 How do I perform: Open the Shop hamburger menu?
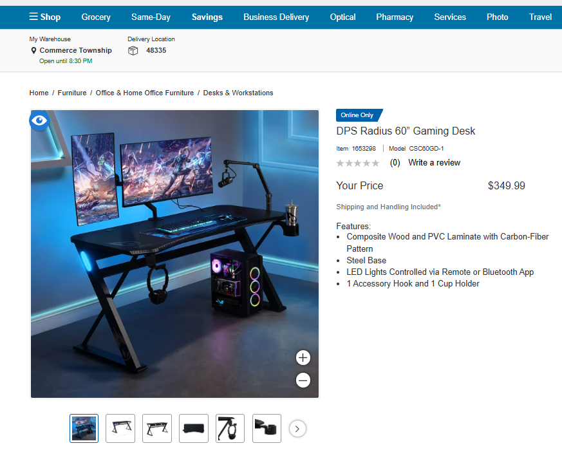click(44, 17)
